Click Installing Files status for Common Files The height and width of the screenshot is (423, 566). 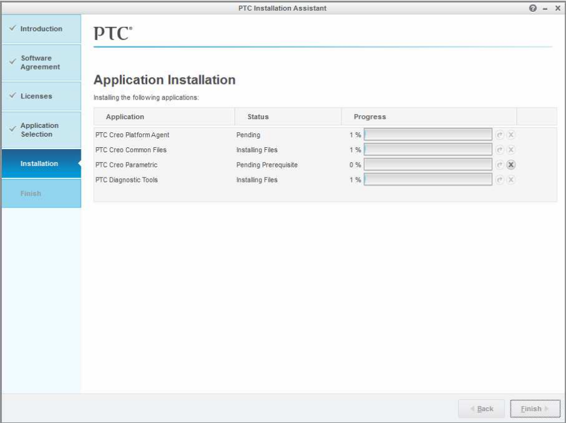click(x=257, y=150)
